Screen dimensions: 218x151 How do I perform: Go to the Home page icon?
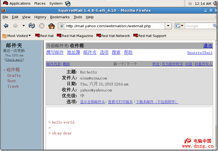(51, 26)
